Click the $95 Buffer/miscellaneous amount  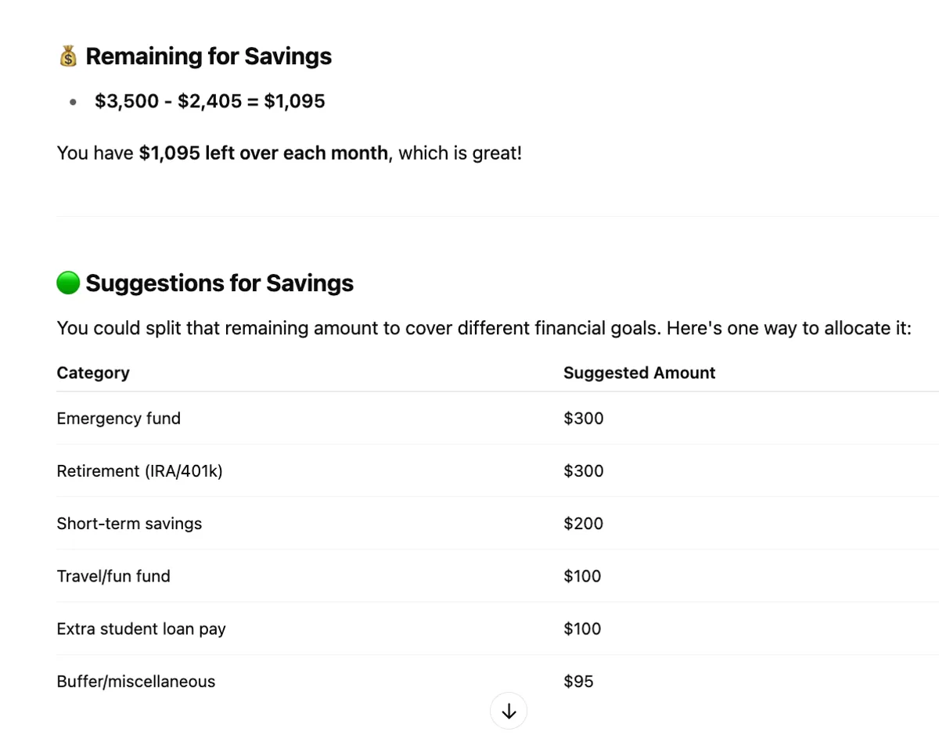pyautogui.click(x=578, y=681)
